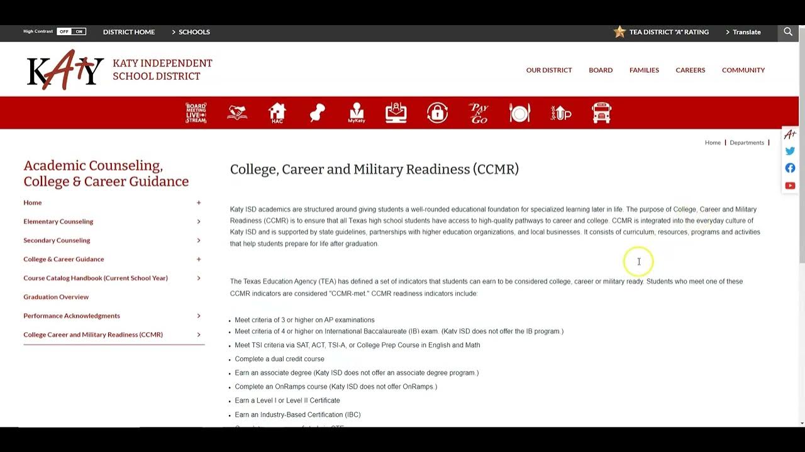
Task: Click bullet about Earn an associate degree
Action: coord(357,373)
